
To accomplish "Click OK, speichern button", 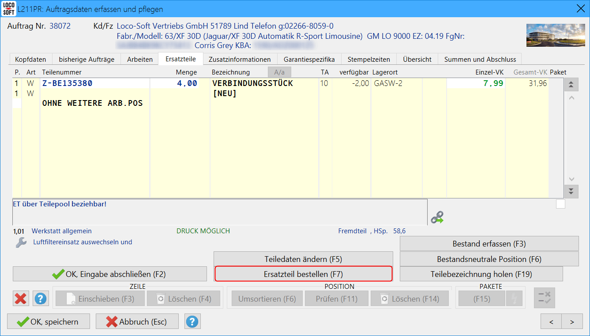I will [49, 322].
